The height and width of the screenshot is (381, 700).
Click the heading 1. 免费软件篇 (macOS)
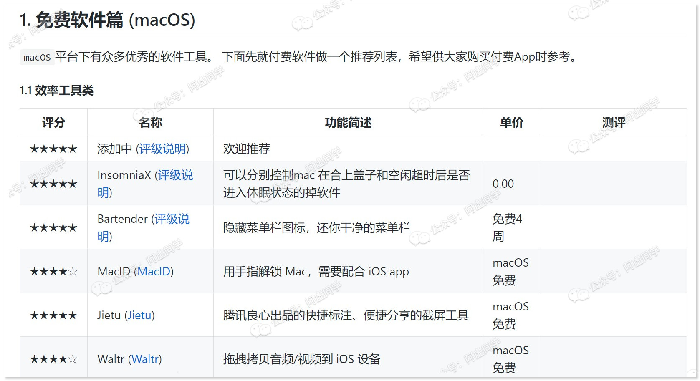click(107, 20)
